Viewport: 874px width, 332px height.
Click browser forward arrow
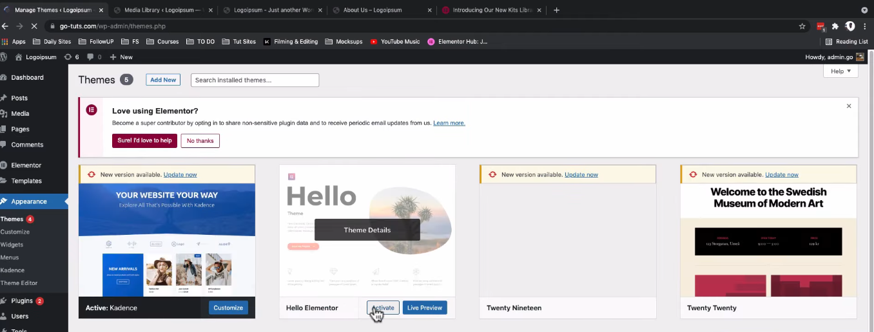tap(19, 26)
